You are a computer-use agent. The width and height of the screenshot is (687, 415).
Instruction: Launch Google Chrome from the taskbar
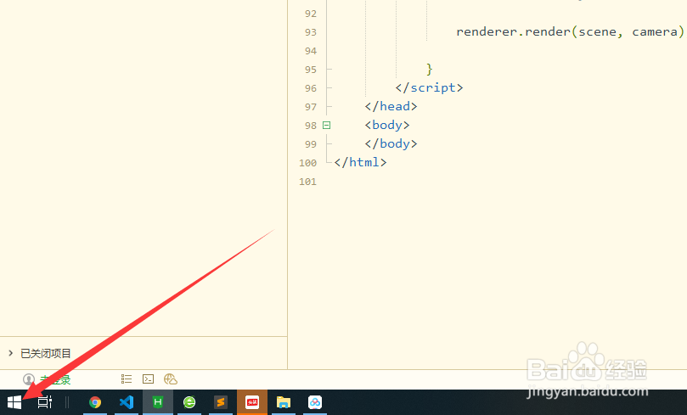click(95, 402)
